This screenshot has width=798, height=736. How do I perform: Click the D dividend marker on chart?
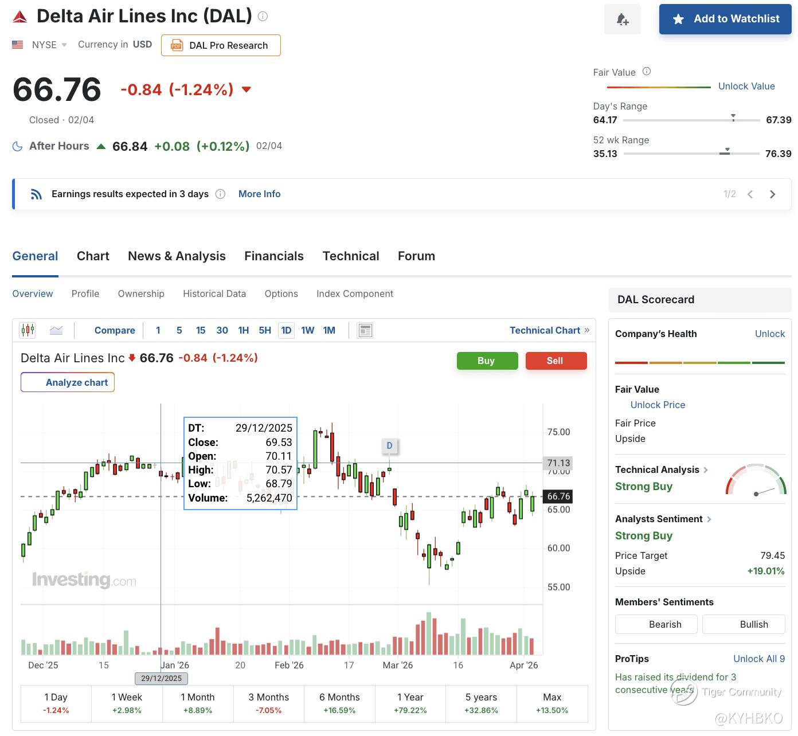(390, 445)
